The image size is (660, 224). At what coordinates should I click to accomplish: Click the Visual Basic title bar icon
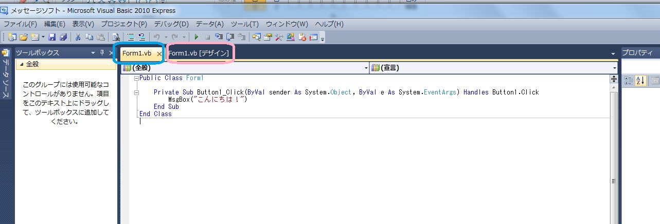click(x=5, y=10)
